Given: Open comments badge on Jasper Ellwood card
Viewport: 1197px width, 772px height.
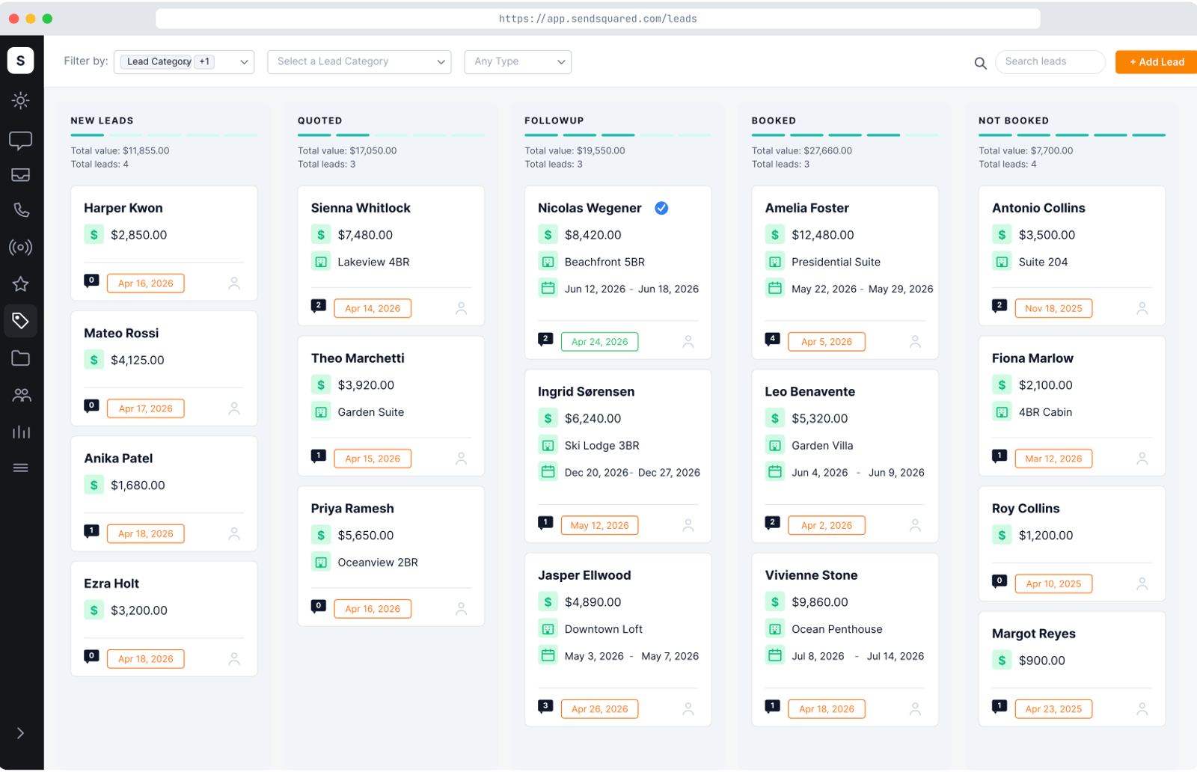Looking at the screenshot, I should coord(545,706).
